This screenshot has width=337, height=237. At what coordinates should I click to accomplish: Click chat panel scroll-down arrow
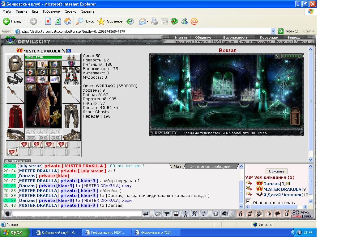(x=241, y=206)
